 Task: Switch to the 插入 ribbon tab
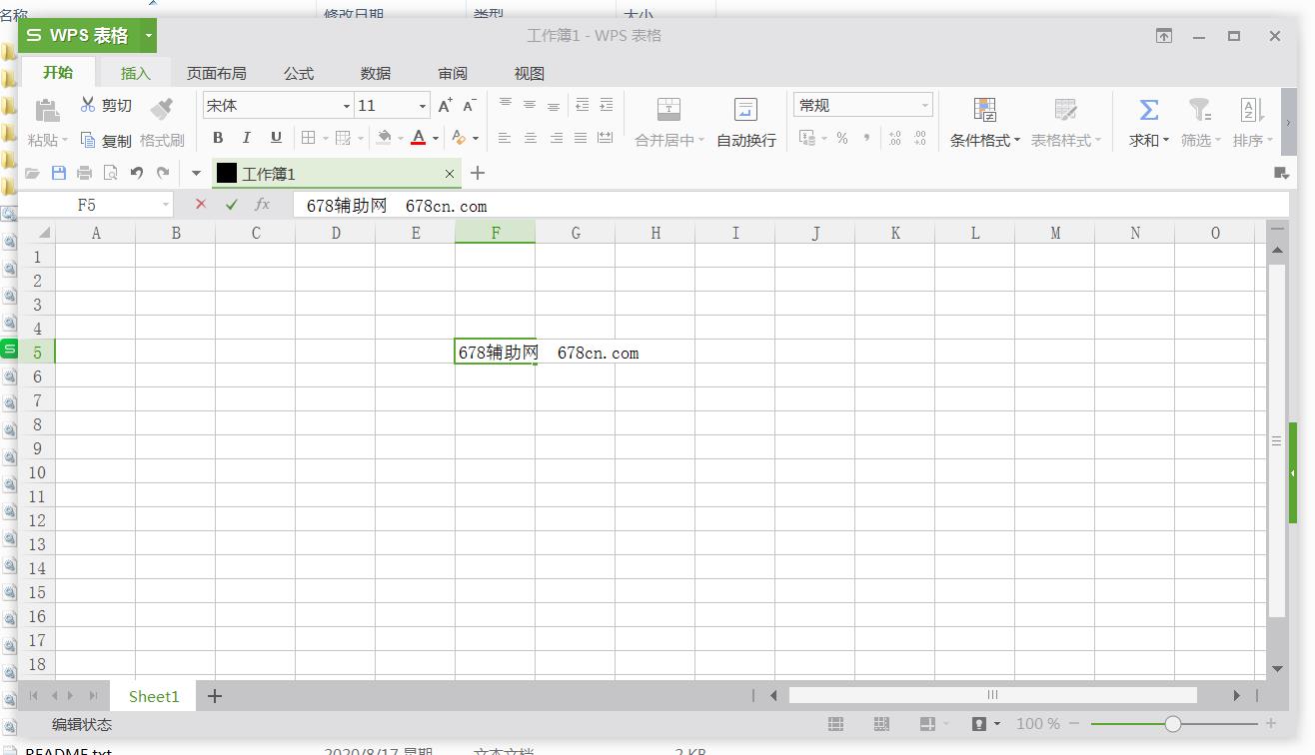tap(136, 73)
